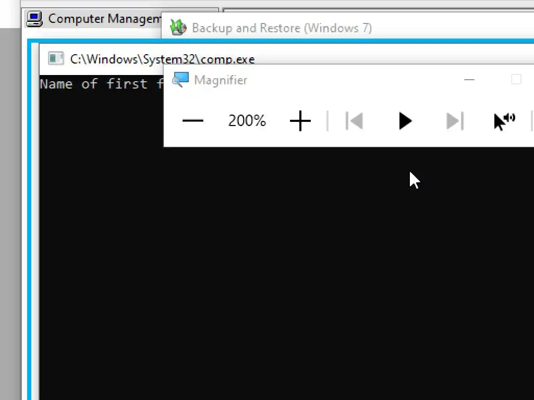
Task: Click inside the black console area
Action: pyautogui.click(x=272, y=272)
